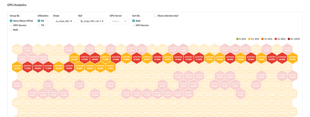Select highlighted hexagon et-0/0/16:0 at 28.00%
The height and width of the screenshot is (117, 310).
coord(74,58)
